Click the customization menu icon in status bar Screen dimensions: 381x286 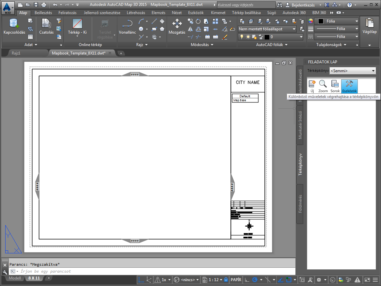tap(375, 280)
